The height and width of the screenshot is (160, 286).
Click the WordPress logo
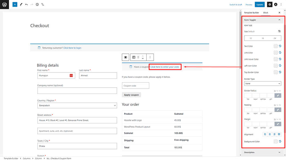click(4, 5)
